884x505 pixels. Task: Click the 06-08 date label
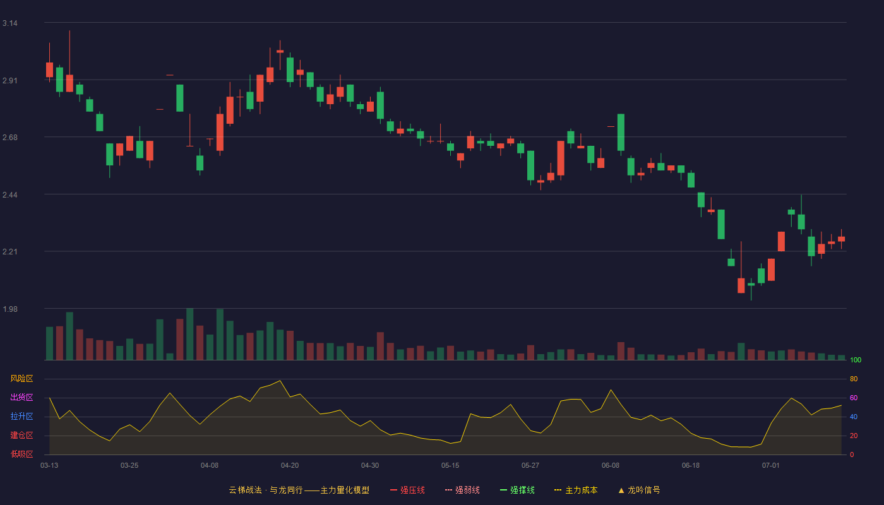pos(611,465)
